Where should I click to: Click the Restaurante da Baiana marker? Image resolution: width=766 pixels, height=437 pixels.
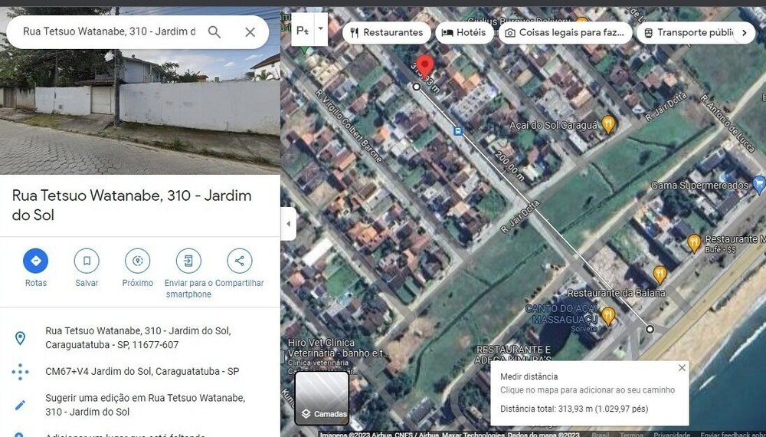click(x=660, y=275)
